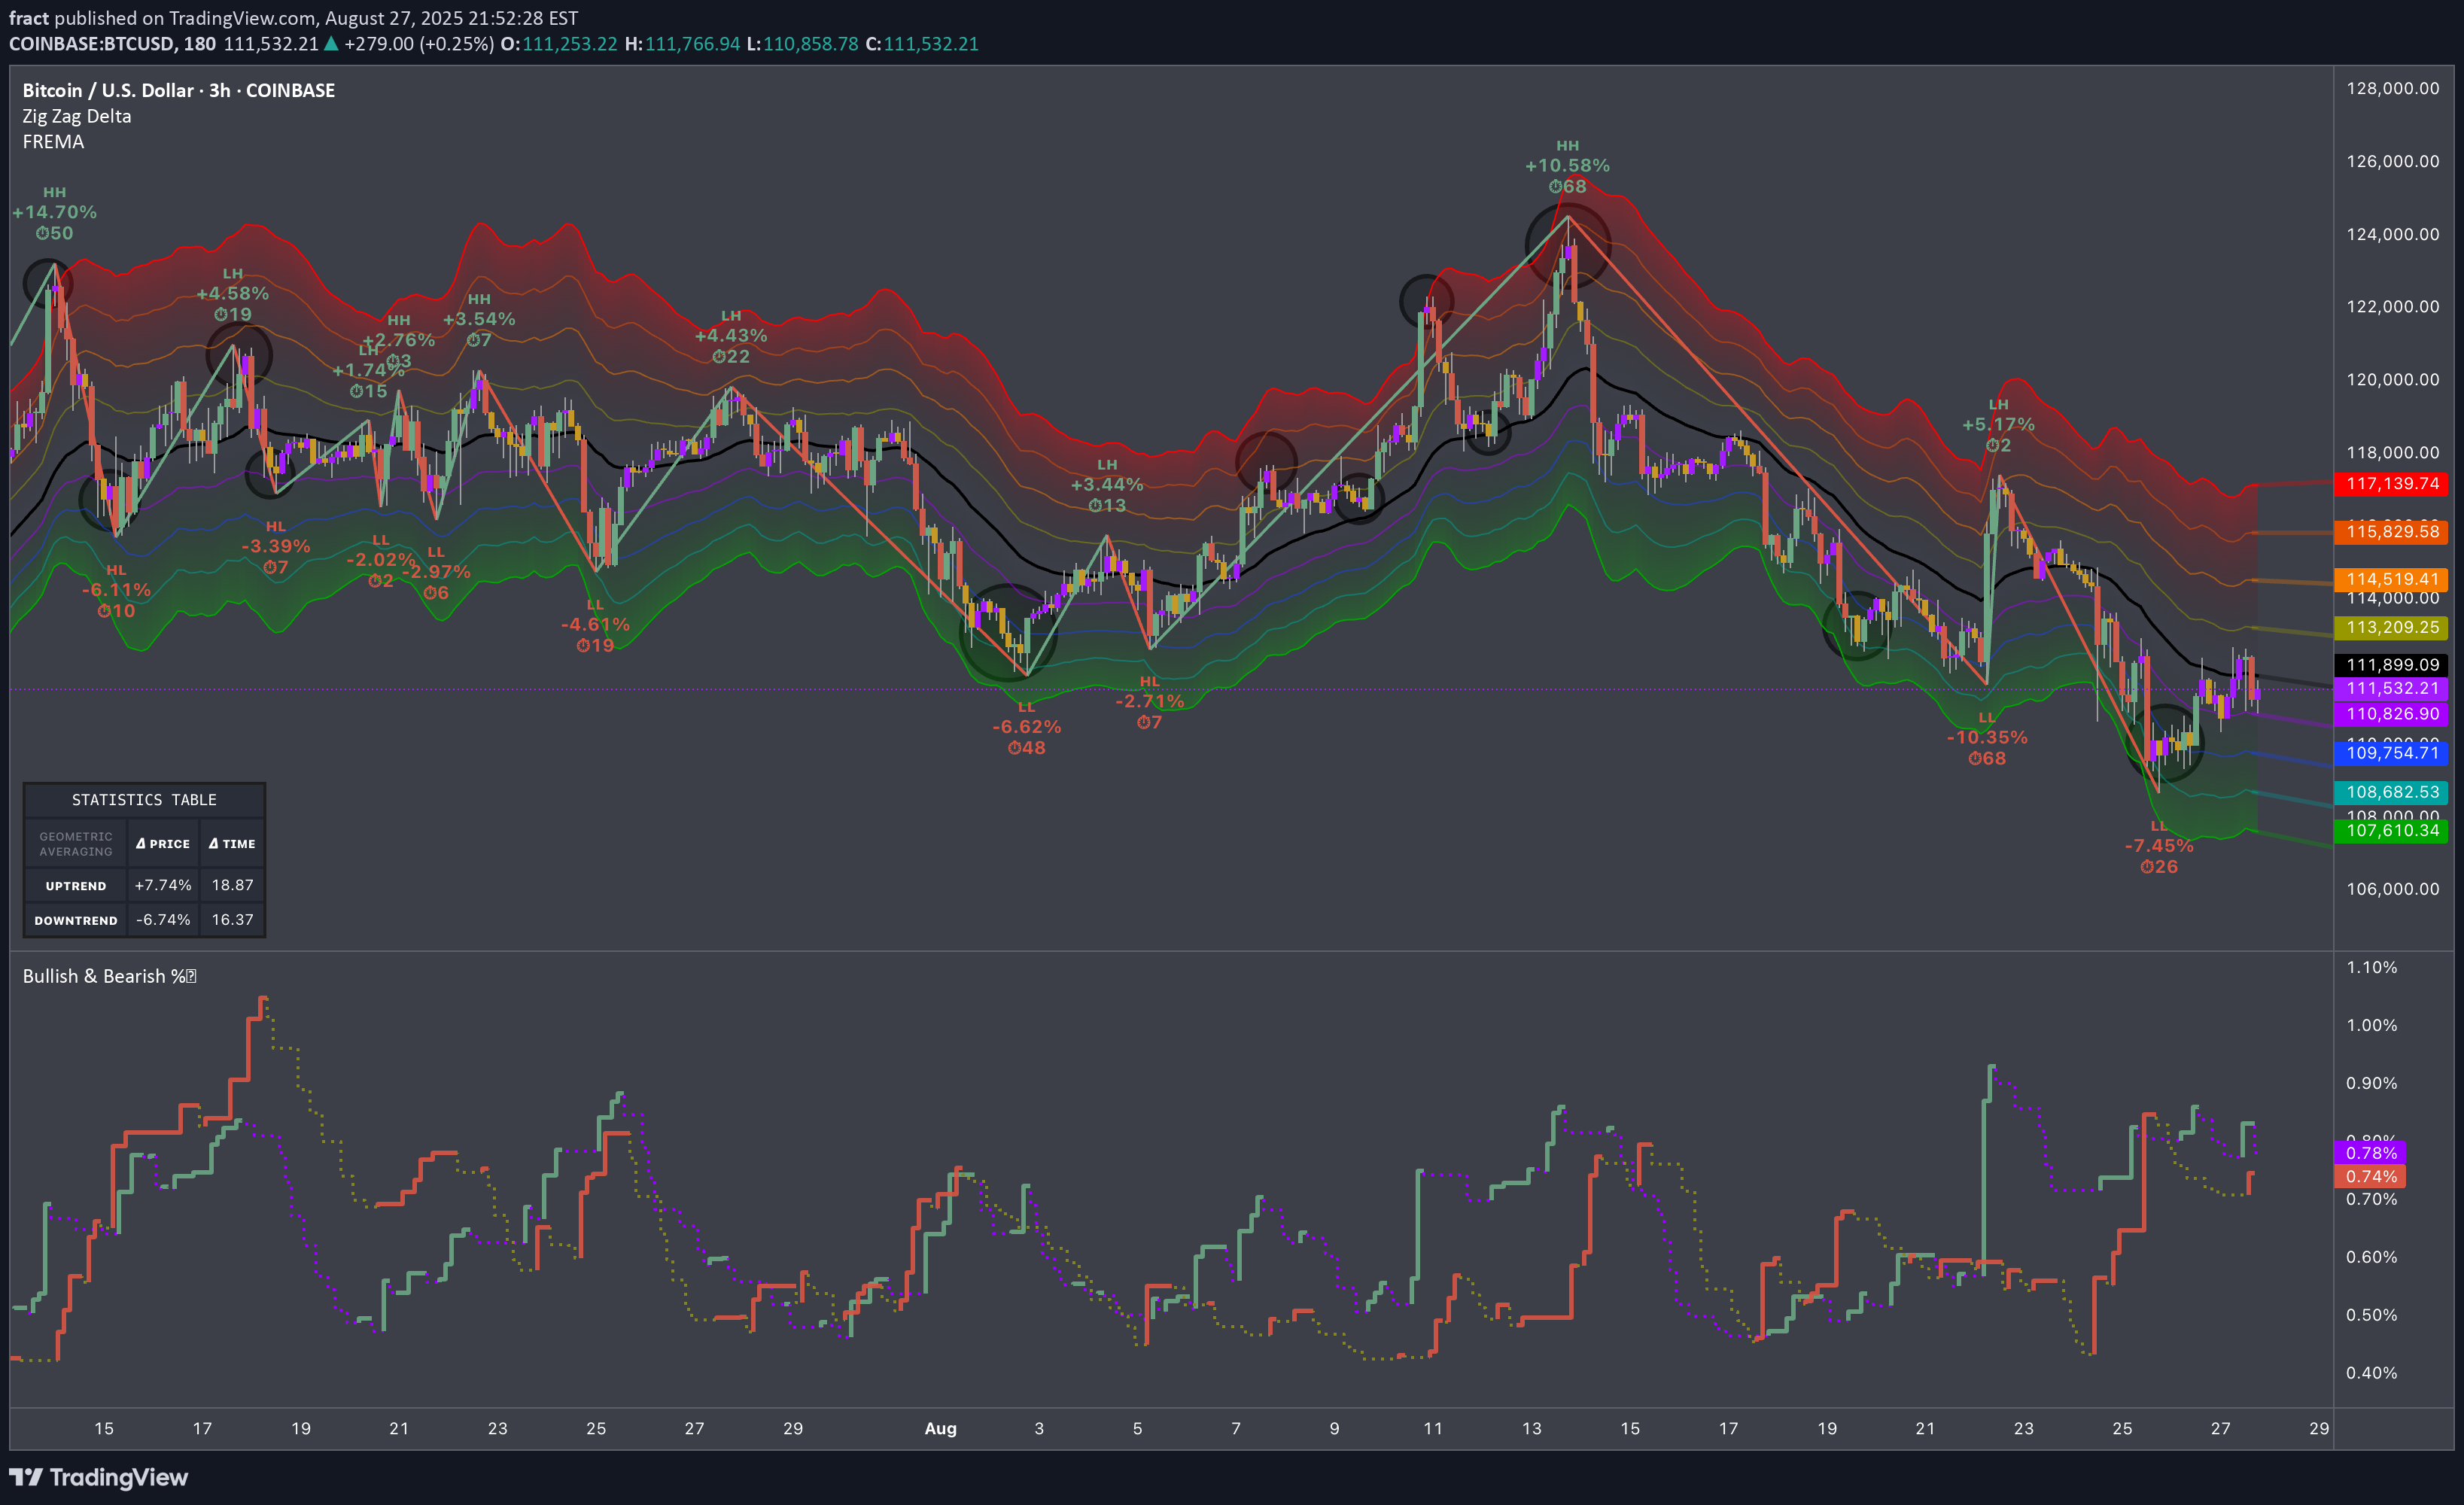Viewport: 2464px width, 1505px height.
Task: Click the 0.40% axis tick in lower pane
Action: click(2372, 1373)
